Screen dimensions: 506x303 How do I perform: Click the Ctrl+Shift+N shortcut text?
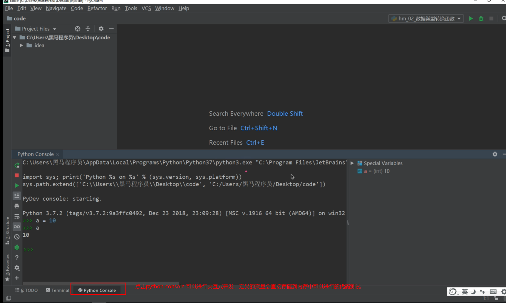click(259, 128)
